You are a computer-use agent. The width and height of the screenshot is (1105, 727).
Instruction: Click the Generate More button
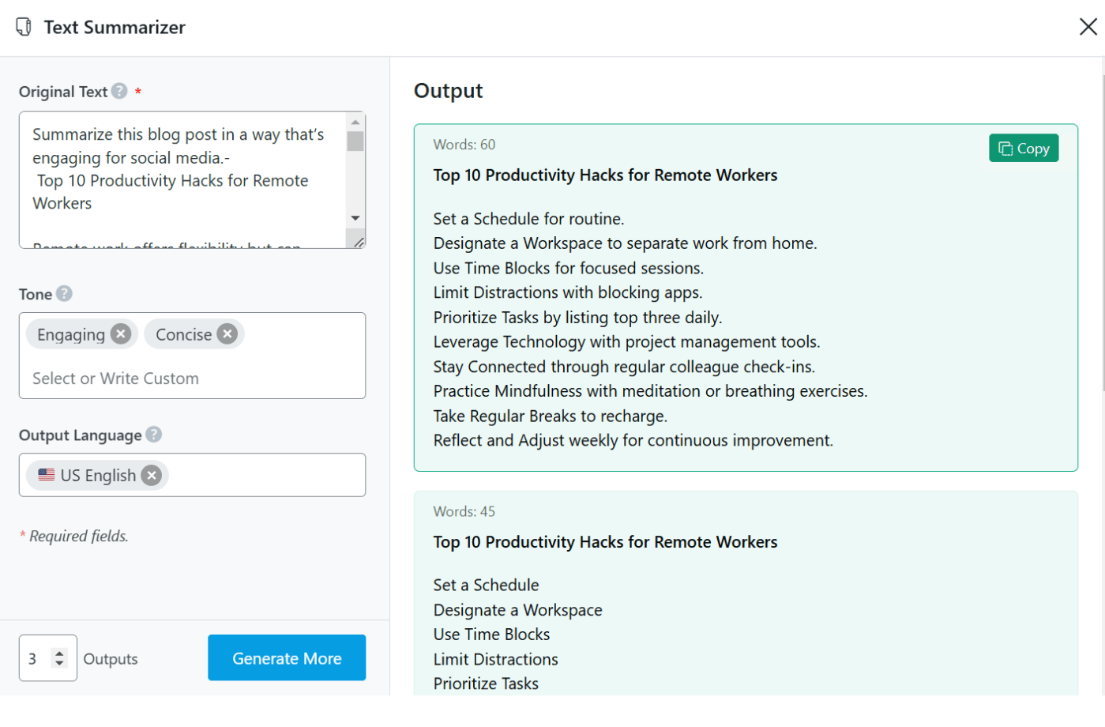point(287,657)
